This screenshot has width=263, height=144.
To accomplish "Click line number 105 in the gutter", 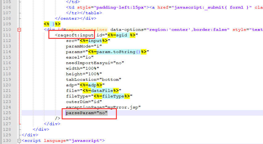I will click(x=7, y=2).
